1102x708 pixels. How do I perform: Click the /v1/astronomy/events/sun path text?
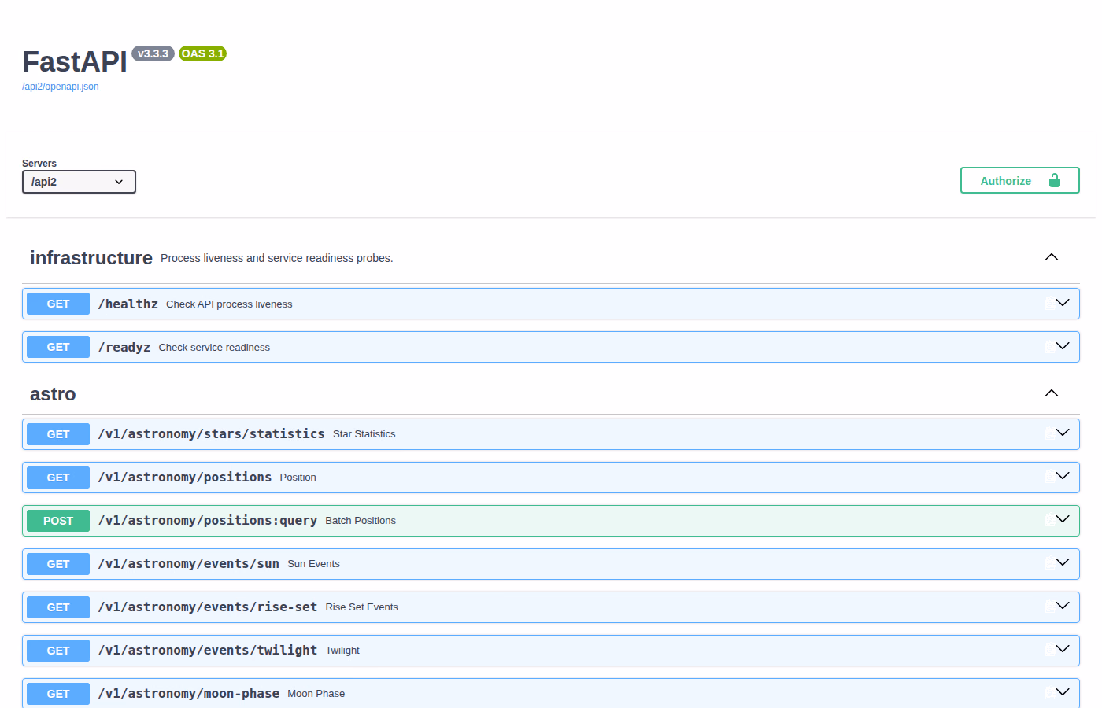click(x=189, y=564)
